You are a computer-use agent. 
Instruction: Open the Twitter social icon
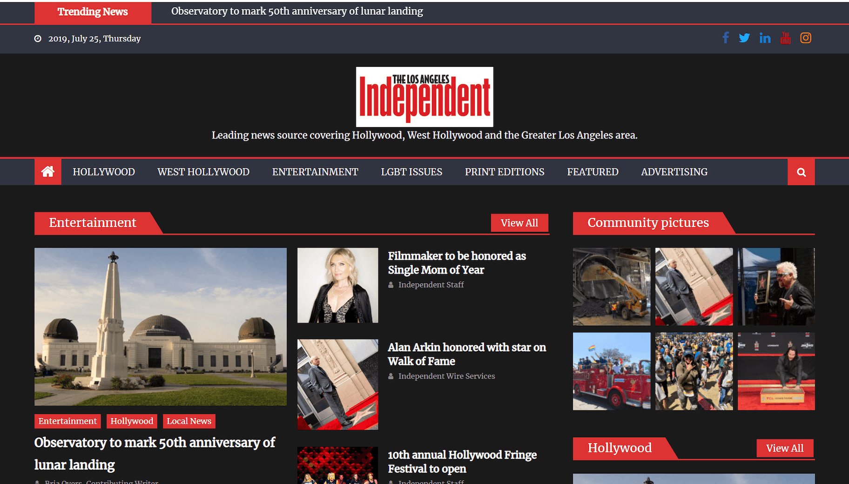744,38
